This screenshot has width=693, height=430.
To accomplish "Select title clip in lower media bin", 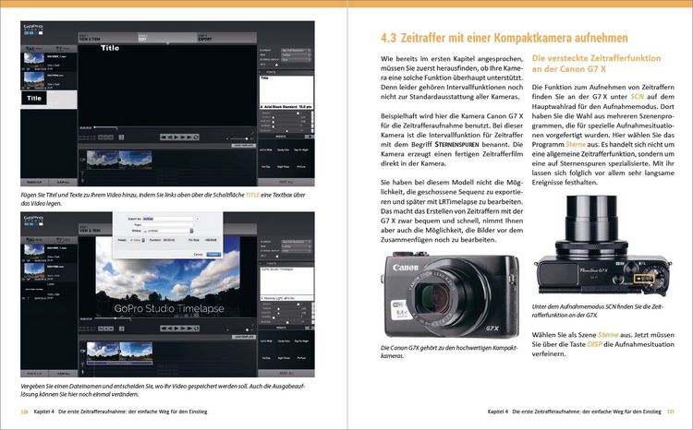I will (49, 293).
